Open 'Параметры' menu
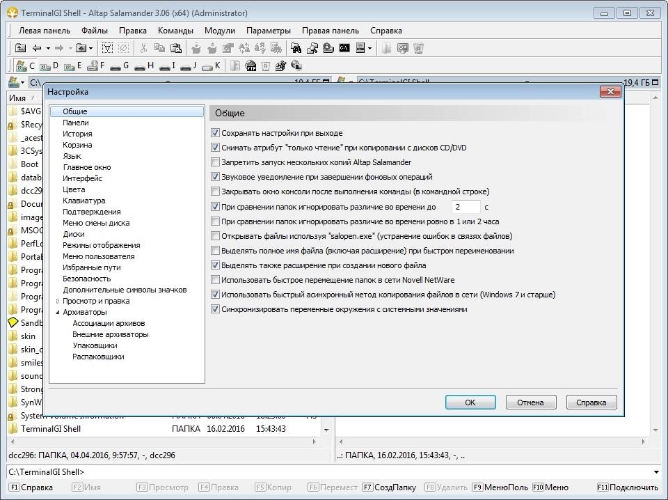 pyautogui.click(x=269, y=31)
